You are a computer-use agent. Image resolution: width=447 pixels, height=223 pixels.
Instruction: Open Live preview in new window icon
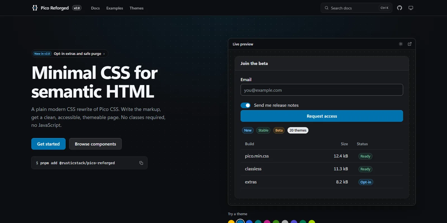coord(410,44)
